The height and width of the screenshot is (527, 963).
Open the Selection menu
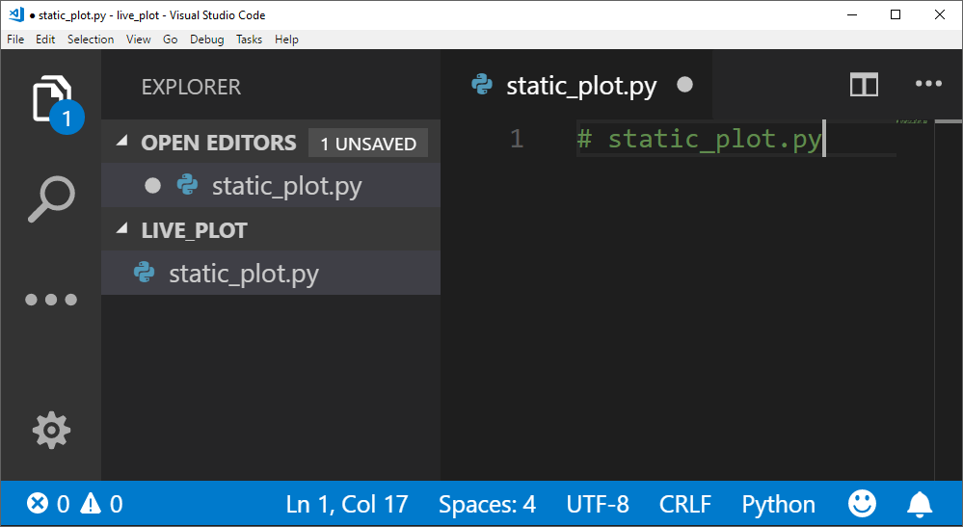click(91, 40)
